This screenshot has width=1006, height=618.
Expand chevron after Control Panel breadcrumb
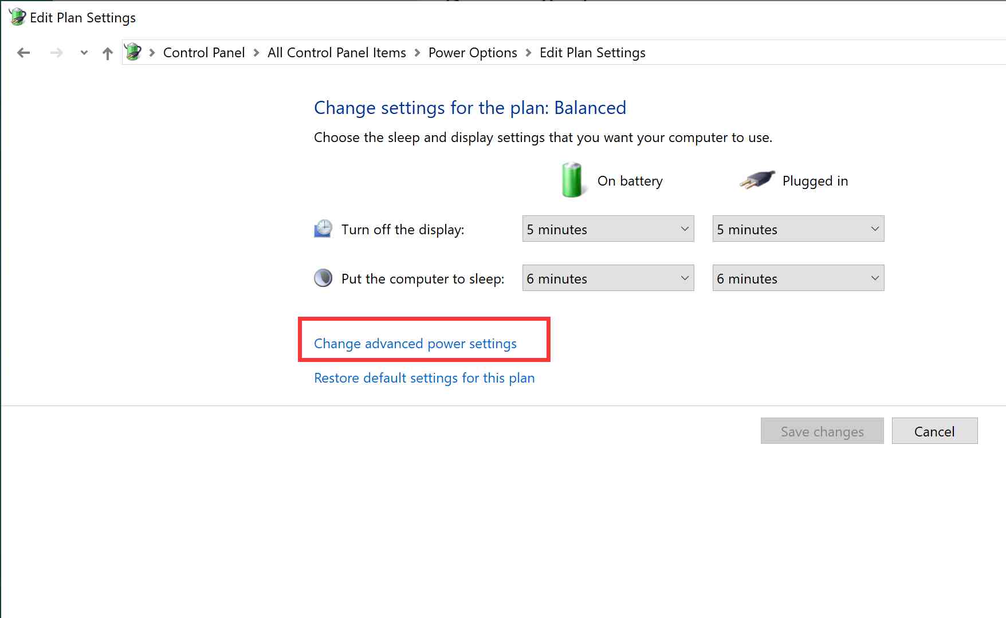click(256, 53)
